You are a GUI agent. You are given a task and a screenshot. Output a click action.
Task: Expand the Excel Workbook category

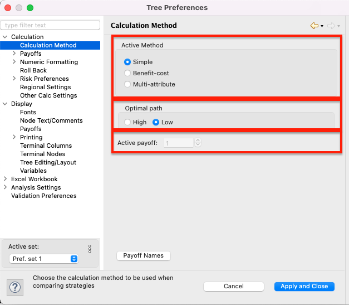5,179
